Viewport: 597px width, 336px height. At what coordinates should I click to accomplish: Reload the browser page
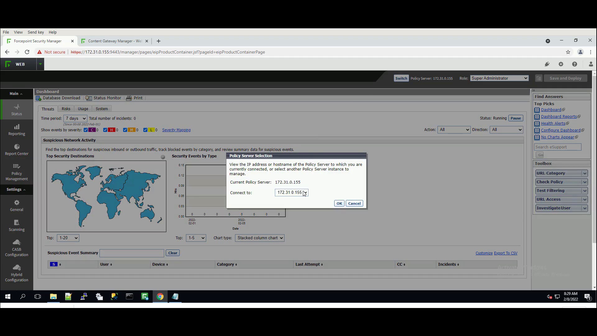[27, 52]
